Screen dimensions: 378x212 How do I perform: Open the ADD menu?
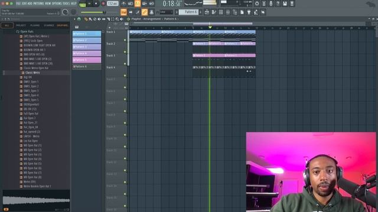pyautogui.click(x=30, y=4)
